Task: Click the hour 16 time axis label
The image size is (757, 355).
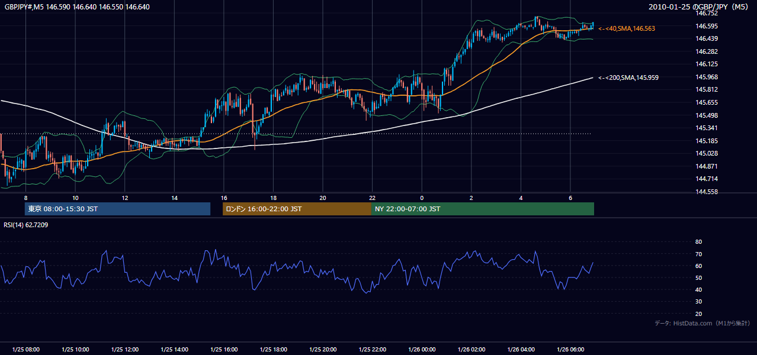Action: 224,198
